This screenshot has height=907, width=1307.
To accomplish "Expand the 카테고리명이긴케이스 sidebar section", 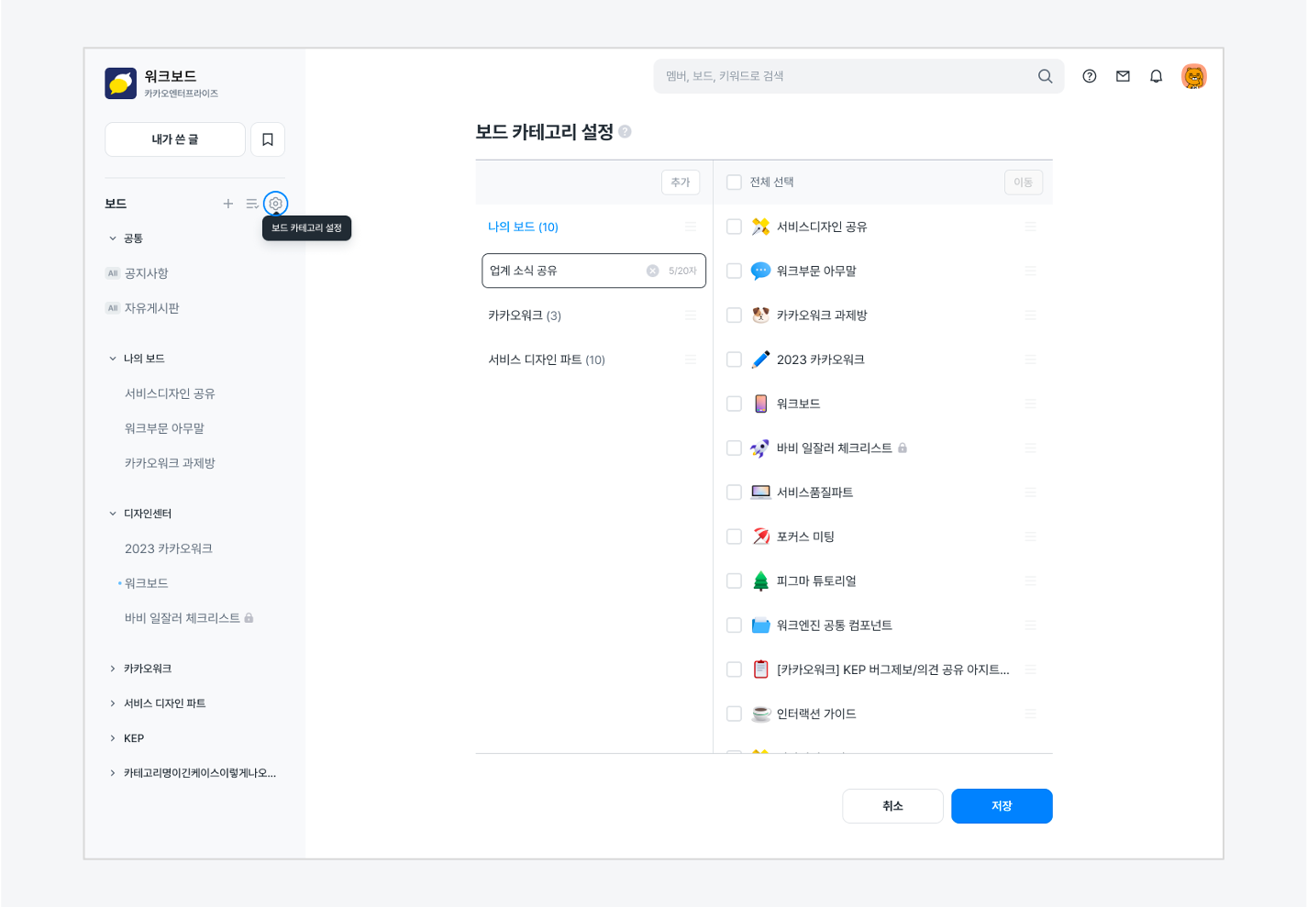I will coord(113,773).
